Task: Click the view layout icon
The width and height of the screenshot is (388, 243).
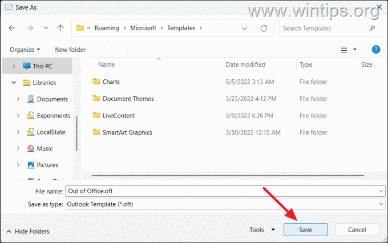Action: pos(344,50)
